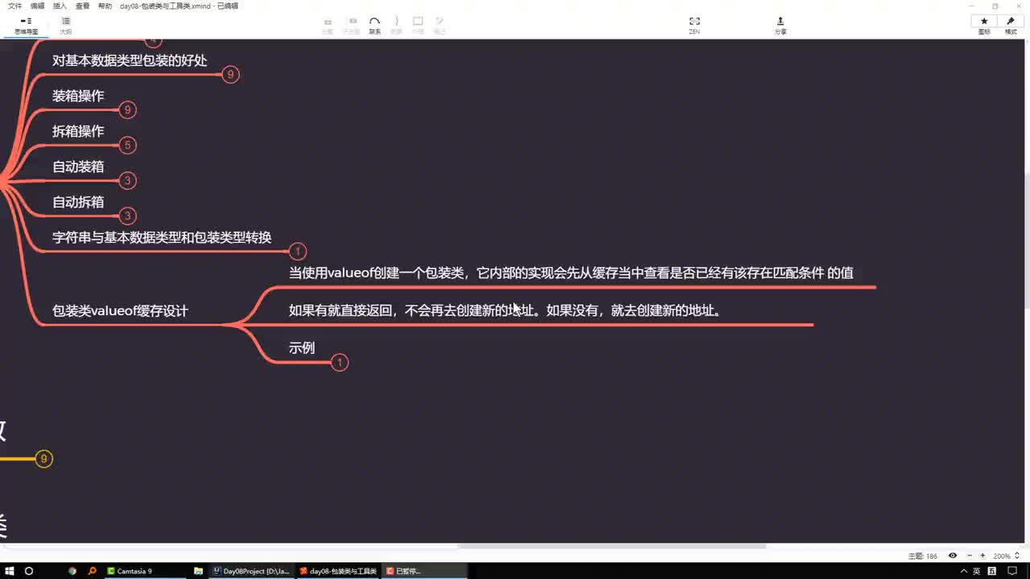
Task: Switch to Day08Project IDE window in taskbar
Action: pyautogui.click(x=251, y=571)
